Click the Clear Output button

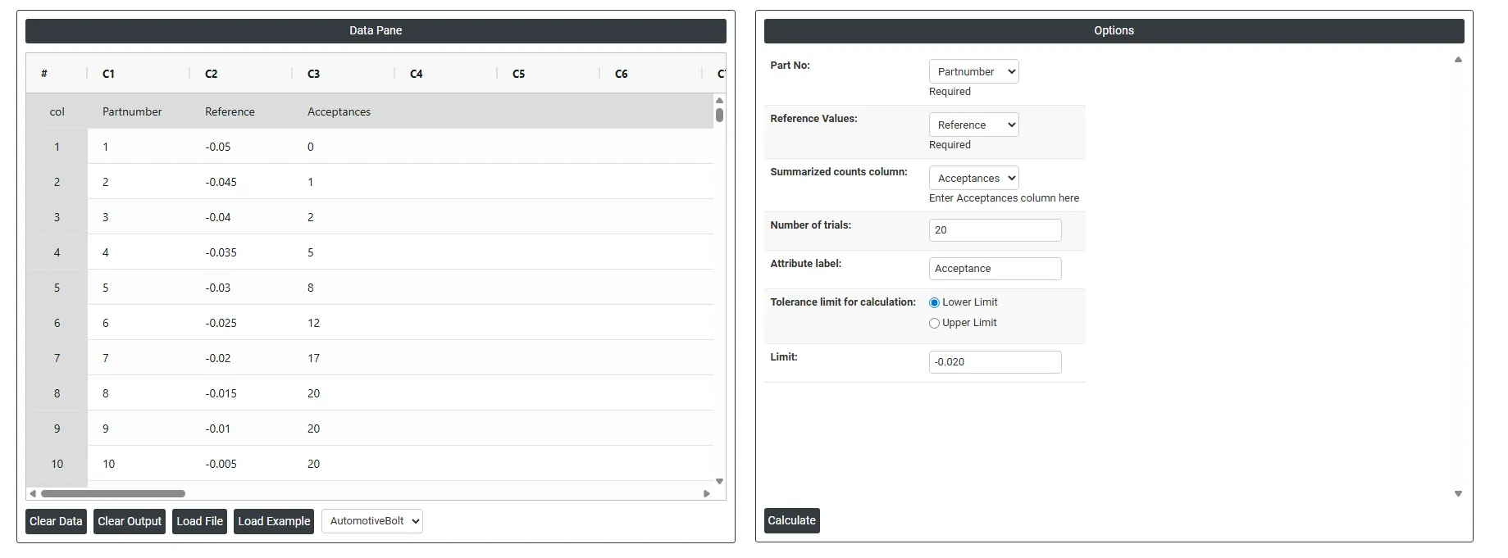pyautogui.click(x=130, y=521)
